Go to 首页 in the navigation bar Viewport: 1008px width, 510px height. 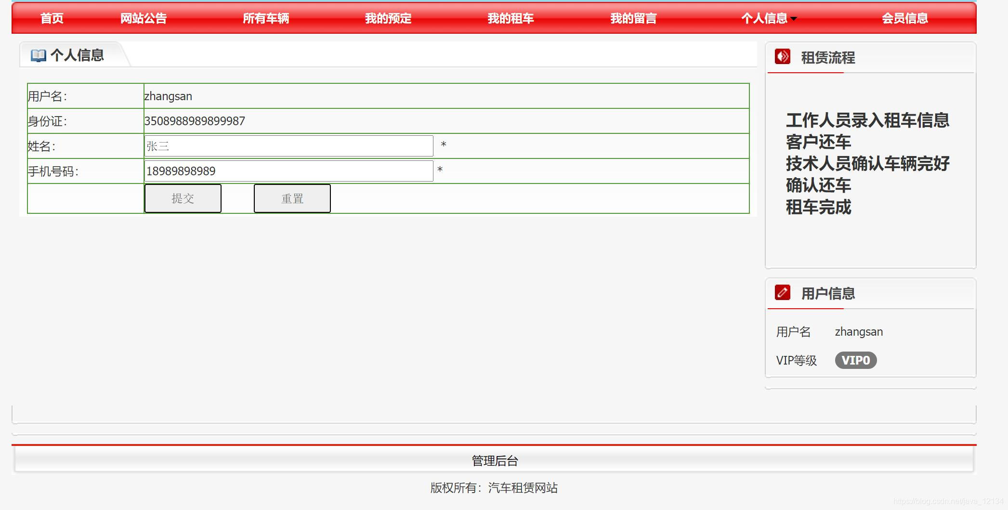tap(52, 18)
